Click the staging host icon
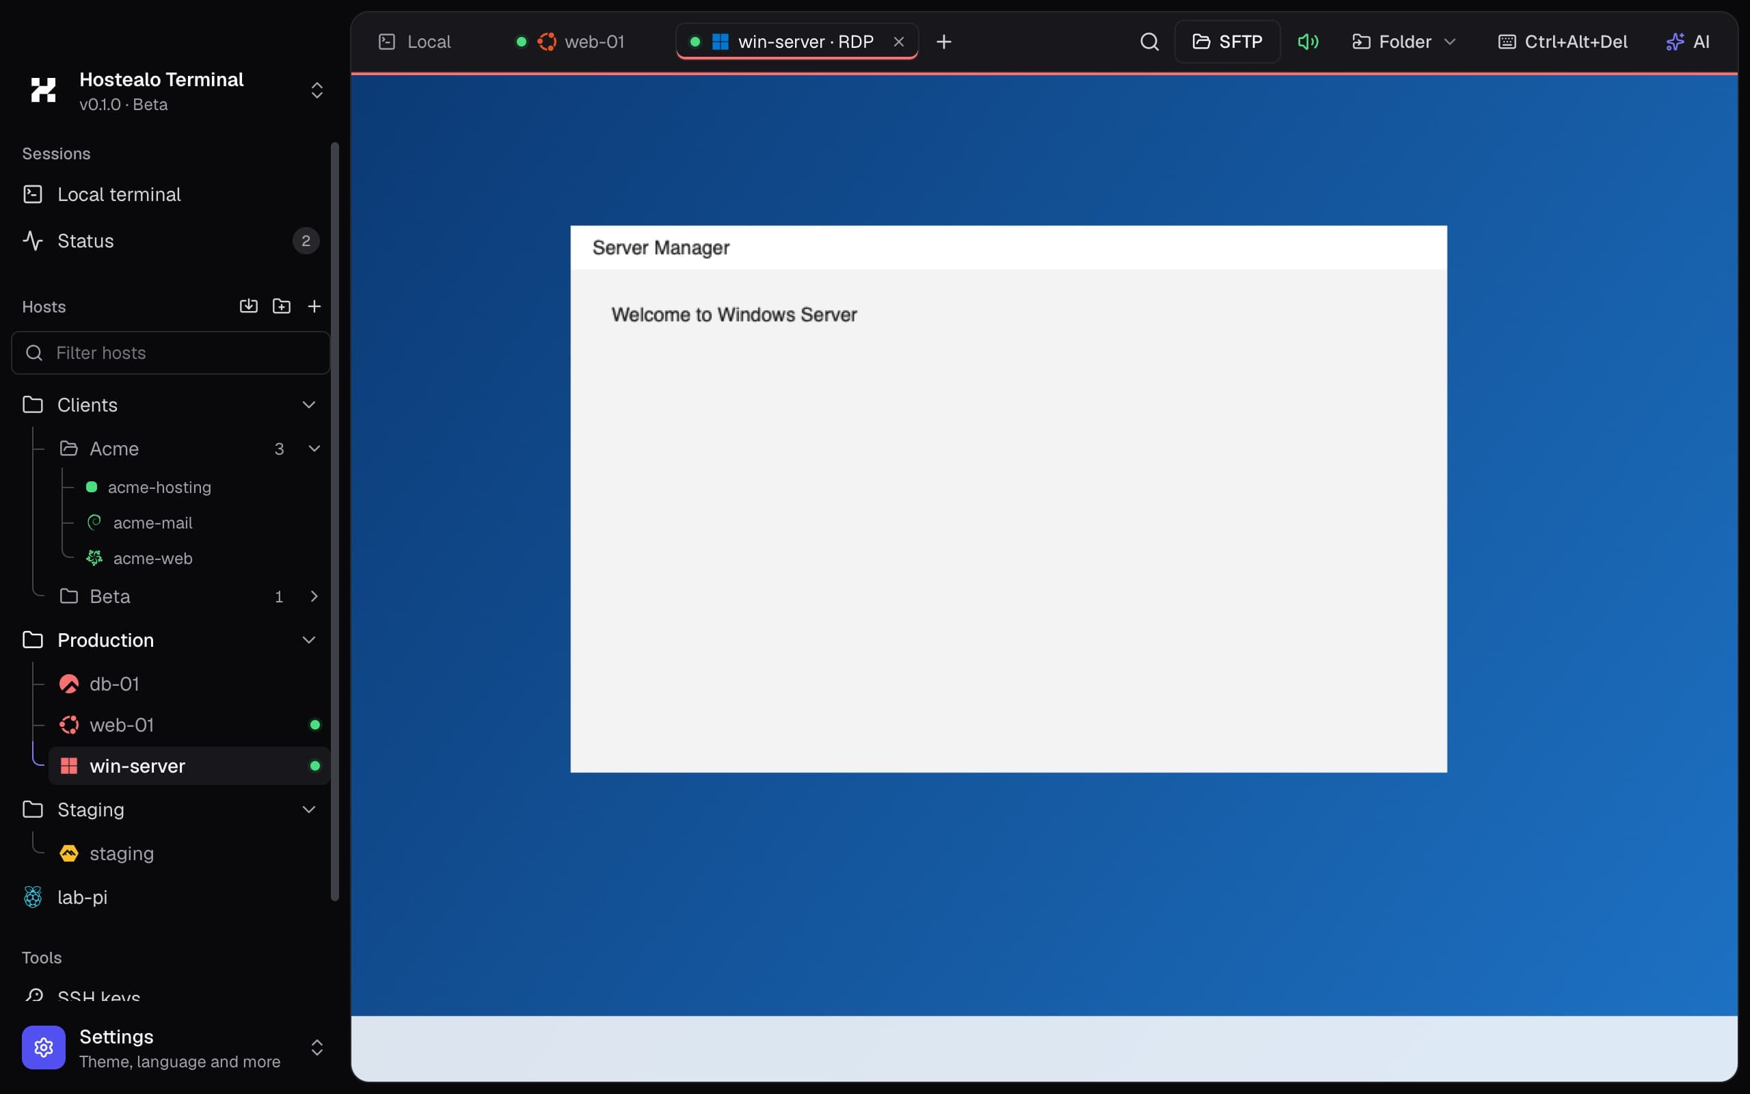The image size is (1750, 1094). (68, 854)
